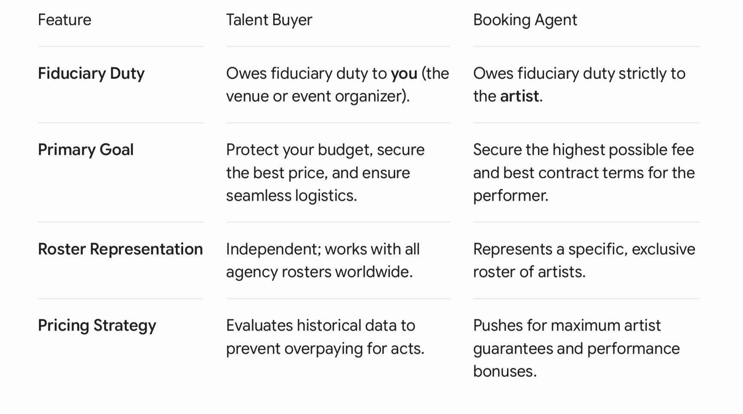Click 'Secure the highest possible fee' cell
The height and width of the screenshot is (414, 743).
tap(584, 172)
